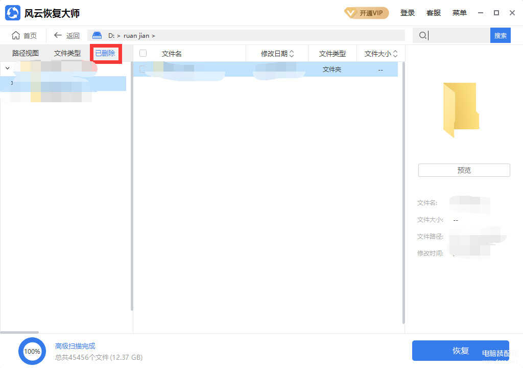Click the blue 搜索 button
This screenshot has height=368, width=523.
point(501,35)
